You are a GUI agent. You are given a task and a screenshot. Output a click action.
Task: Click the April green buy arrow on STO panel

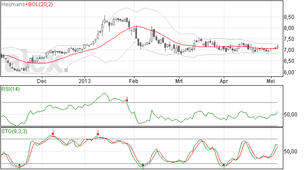pyautogui.click(x=224, y=166)
